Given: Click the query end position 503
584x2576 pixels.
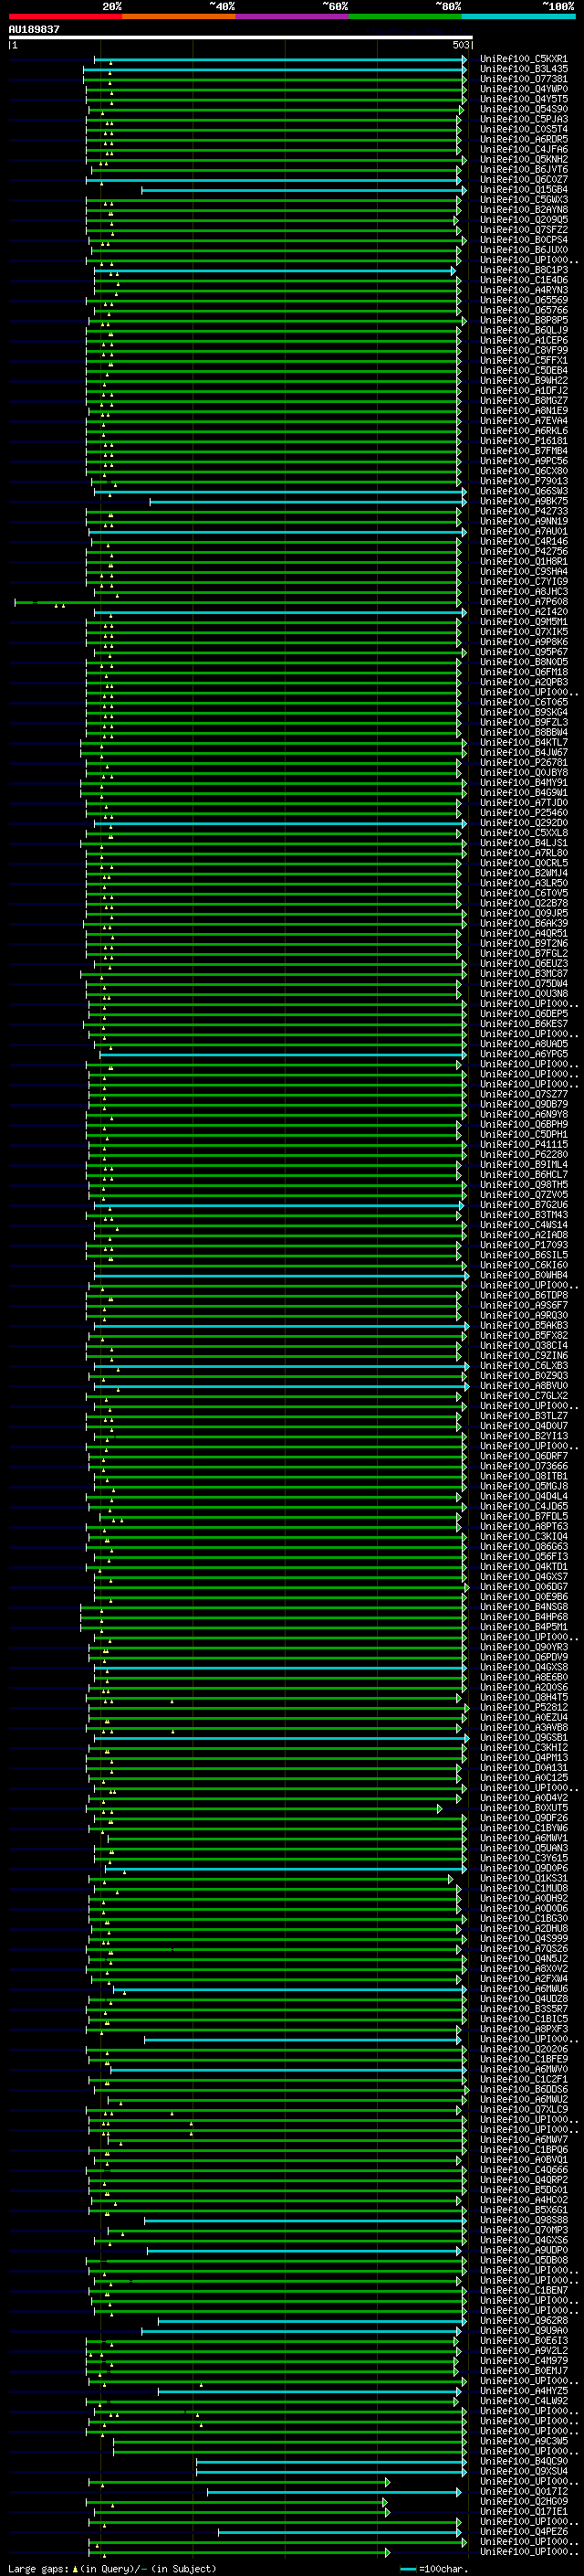Looking at the screenshot, I should 461,45.
